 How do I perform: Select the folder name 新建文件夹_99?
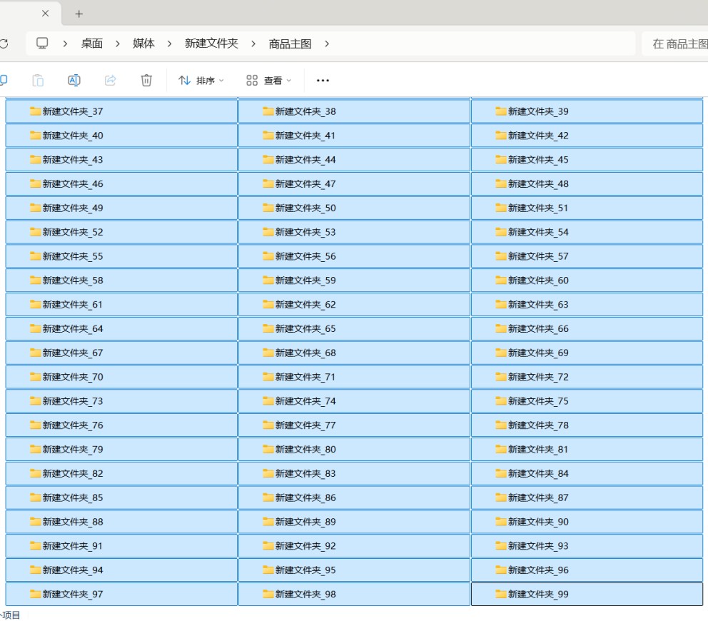click(x=538, y=595)
